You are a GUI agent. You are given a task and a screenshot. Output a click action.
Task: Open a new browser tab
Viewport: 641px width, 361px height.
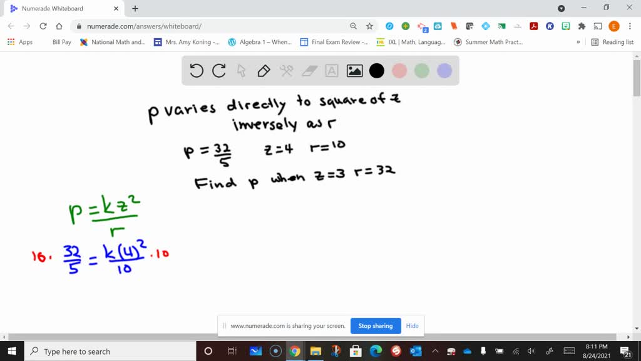pyautogui.click(x=135, y=9)
